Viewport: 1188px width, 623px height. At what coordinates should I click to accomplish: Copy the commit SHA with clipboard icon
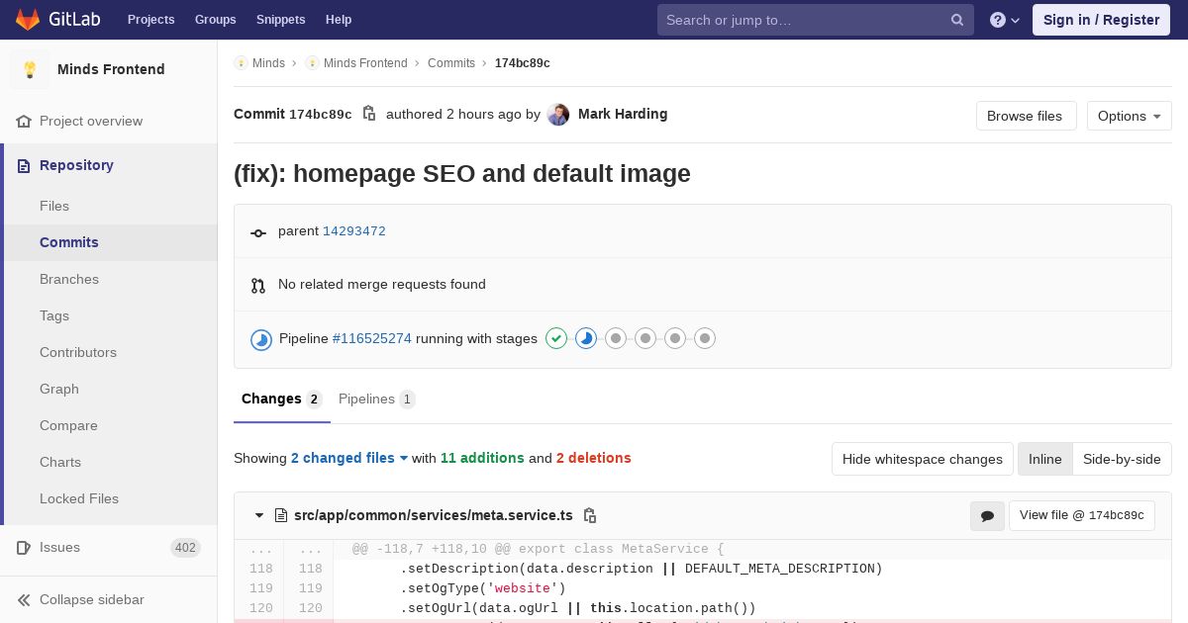(x=369, y=114)
